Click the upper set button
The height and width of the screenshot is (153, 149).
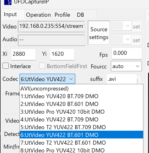[x=137, y=27]
